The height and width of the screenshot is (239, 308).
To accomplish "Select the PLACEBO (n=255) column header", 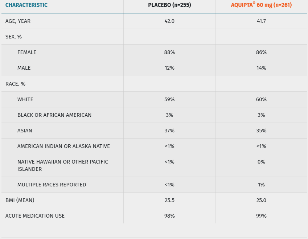I will 169,5.
